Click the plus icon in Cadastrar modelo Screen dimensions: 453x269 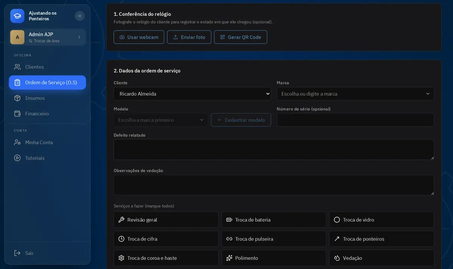point(219,120)
